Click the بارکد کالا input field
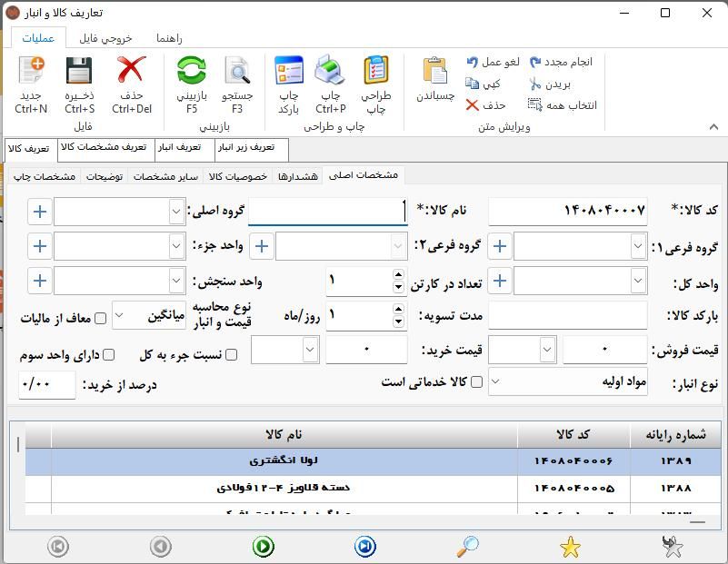Viewport: 728px width, 564px height. click(568, 315)
